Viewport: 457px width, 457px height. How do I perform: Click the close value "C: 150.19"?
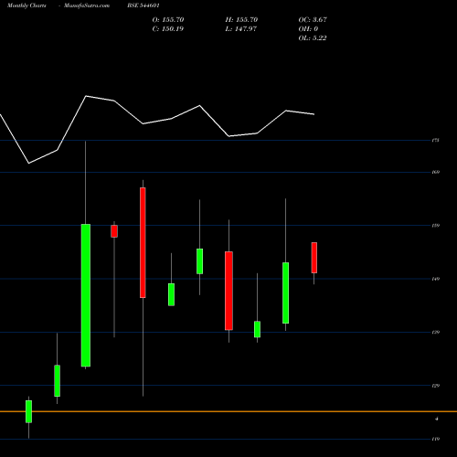tap(168, 29)
